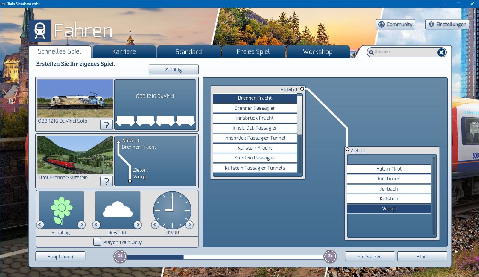Screen dimensions: 479x277
Task: Click the 09:00 clock face
Action: (172, 210)
